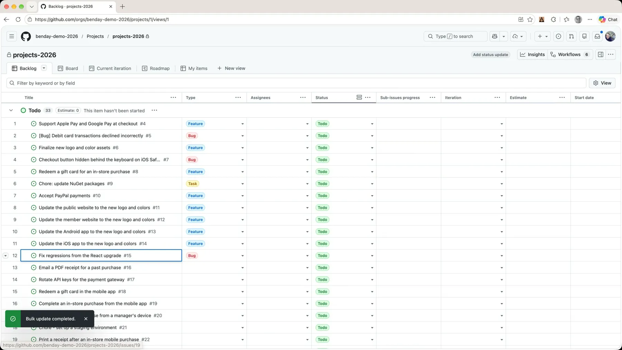Open Status column options menu
The height and width of the screenshot is (350, 622).
368,98
